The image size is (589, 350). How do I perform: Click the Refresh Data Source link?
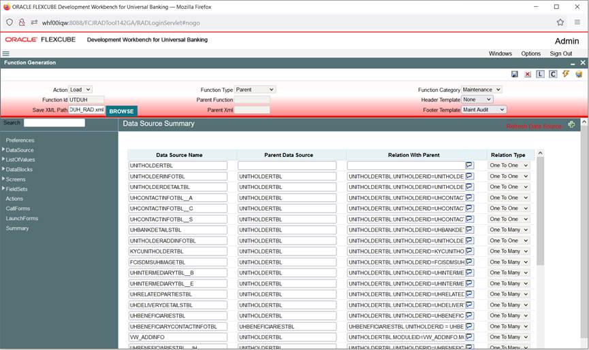[533, 126]
